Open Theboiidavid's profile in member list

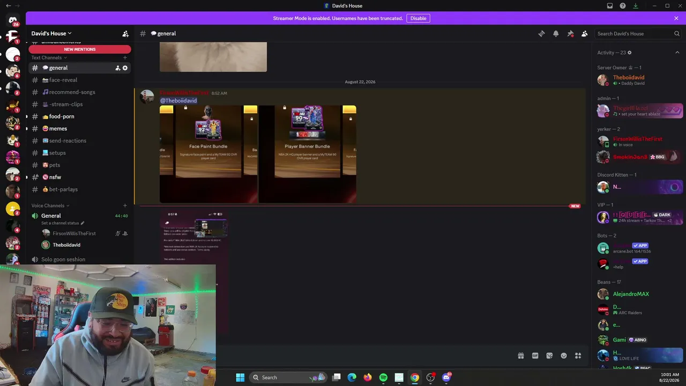click(x=640, y=80)
